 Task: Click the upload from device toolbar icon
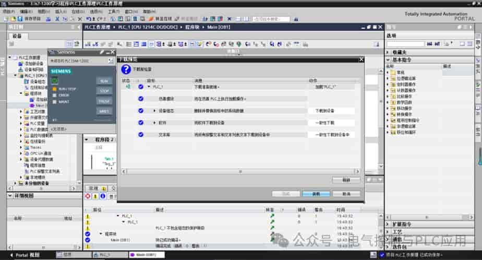click(128, 19)
